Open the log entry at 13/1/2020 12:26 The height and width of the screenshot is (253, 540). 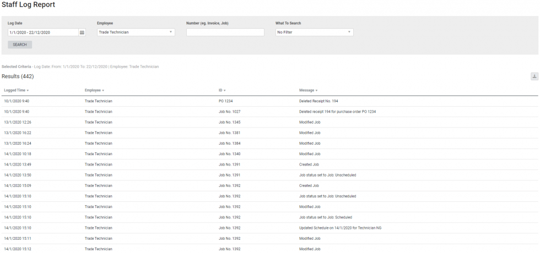(x=18, y=122)
